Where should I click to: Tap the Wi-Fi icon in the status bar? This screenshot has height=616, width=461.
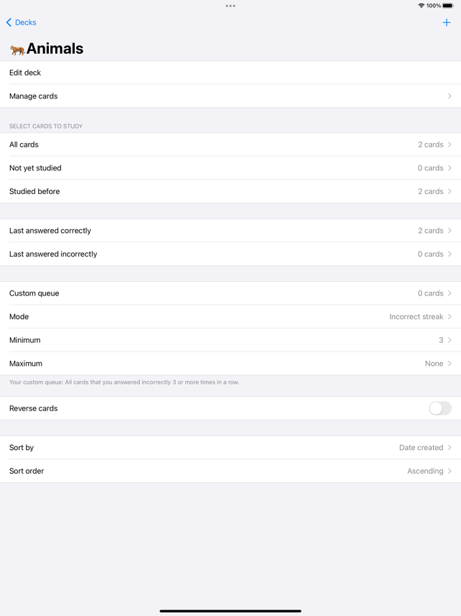[x=421, y=6]
